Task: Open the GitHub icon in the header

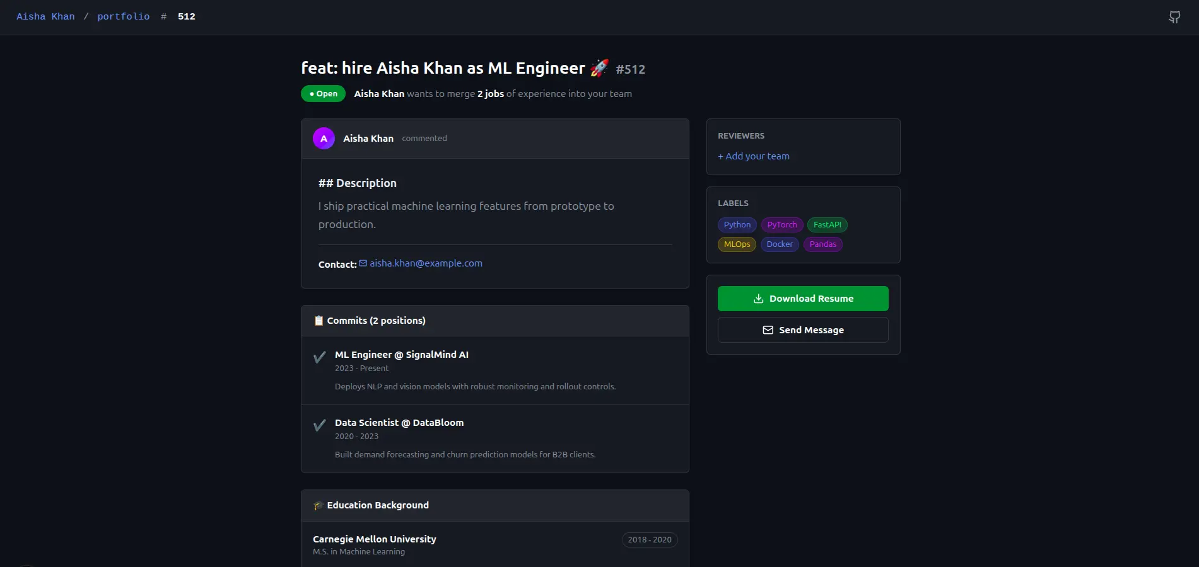Action: tap(1174, 17)
